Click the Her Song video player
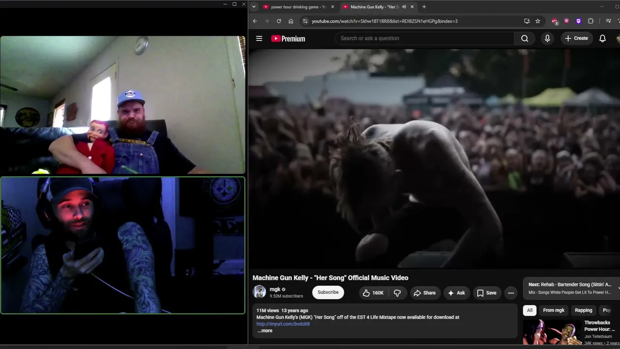Viewport: 620px width, 349px height. click(x=434, y=159)
